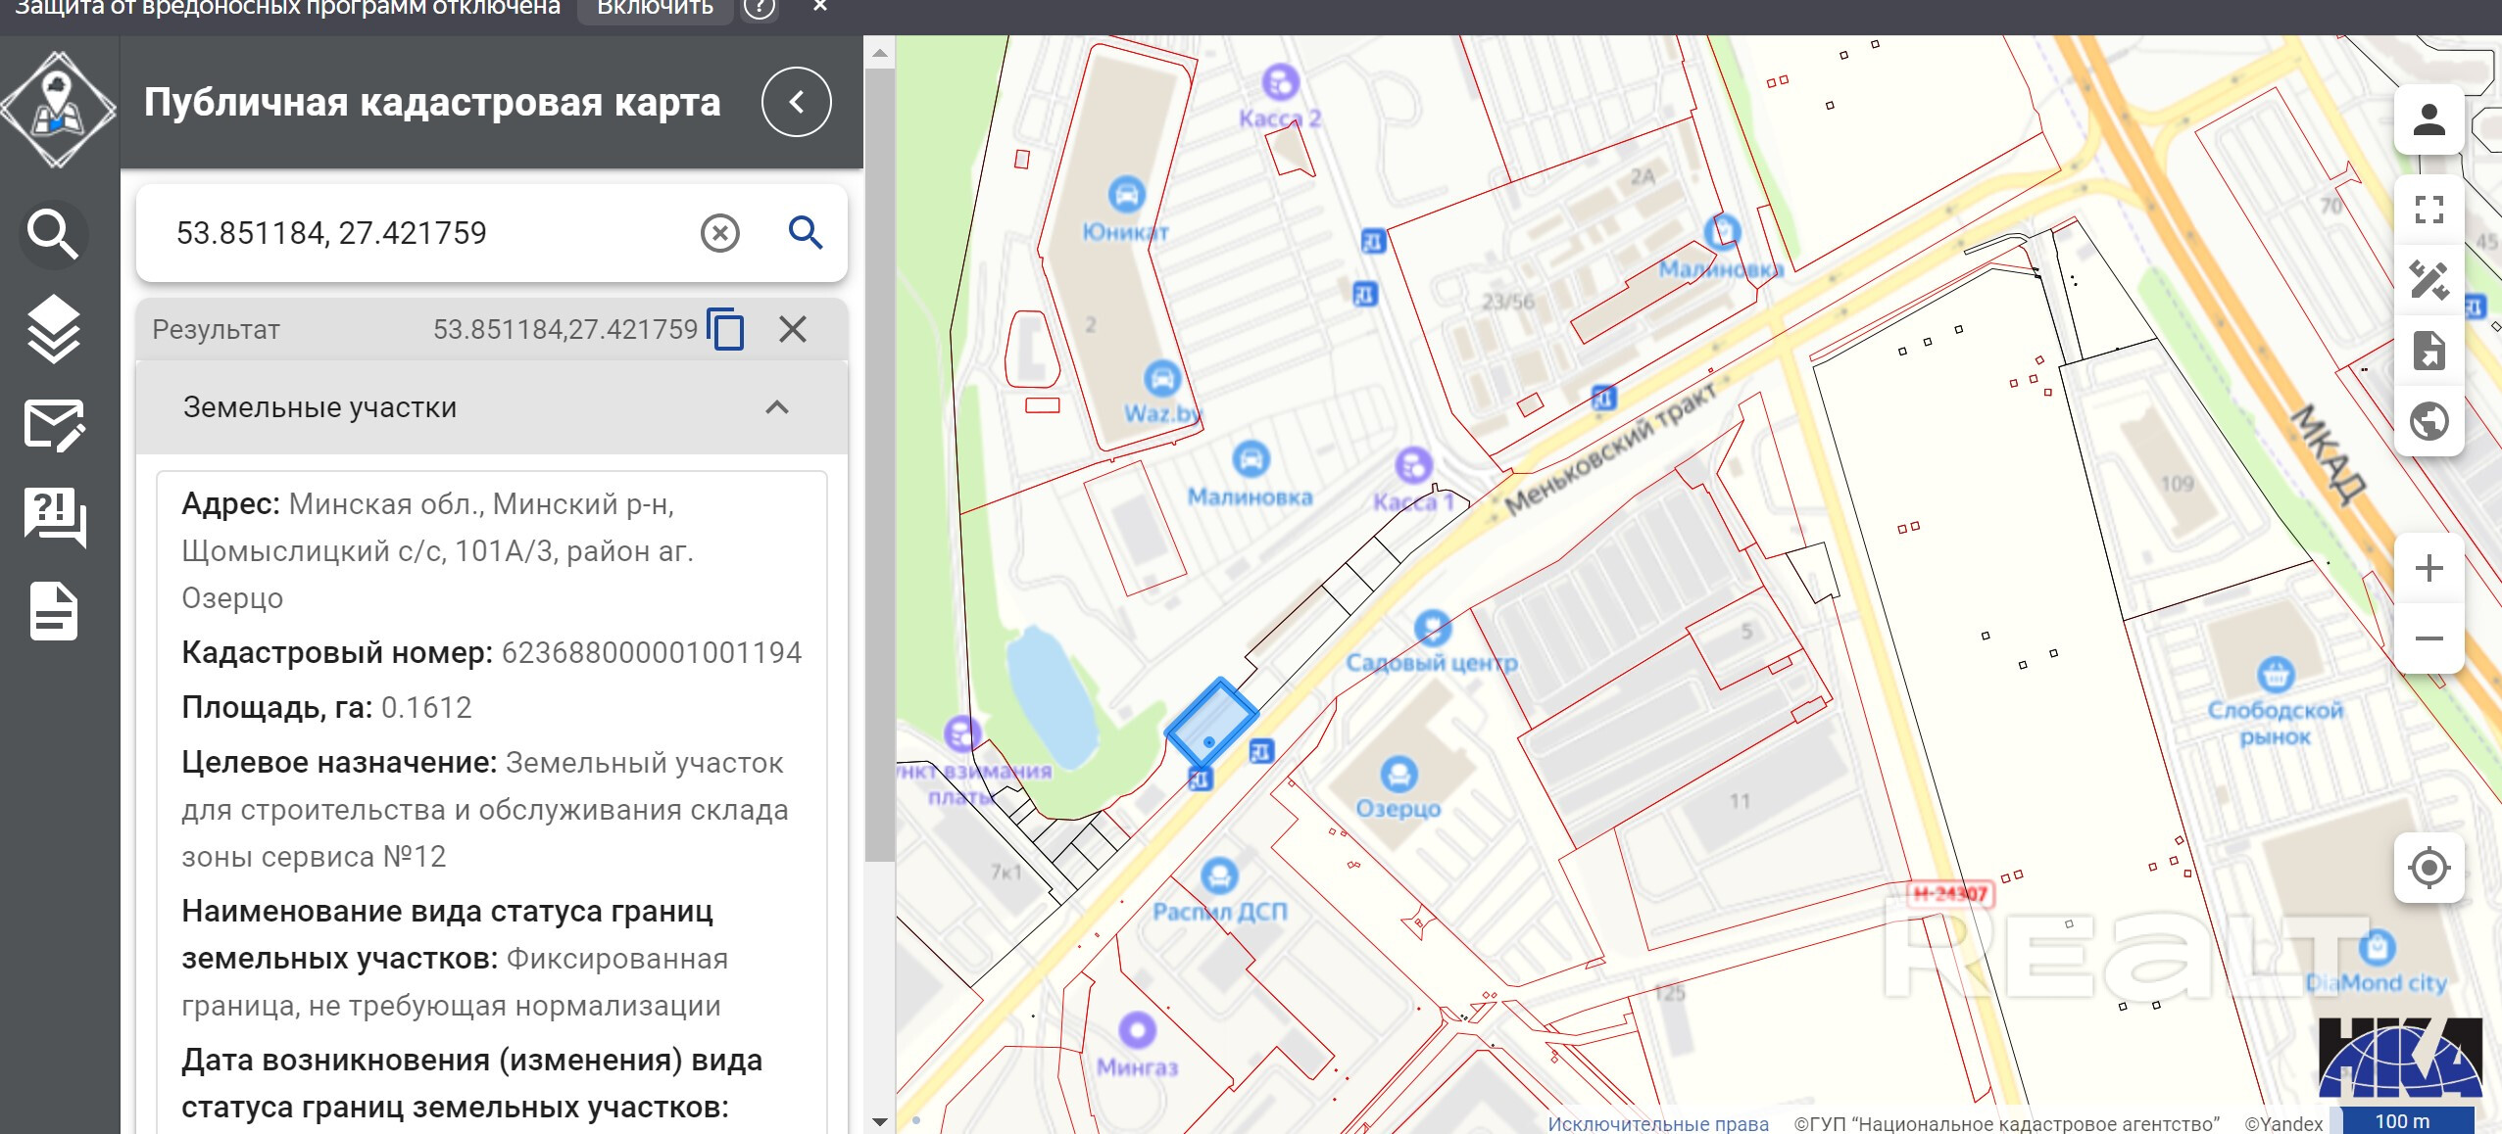
Task: Clear the coordinate search field
Action: (719, 233)
